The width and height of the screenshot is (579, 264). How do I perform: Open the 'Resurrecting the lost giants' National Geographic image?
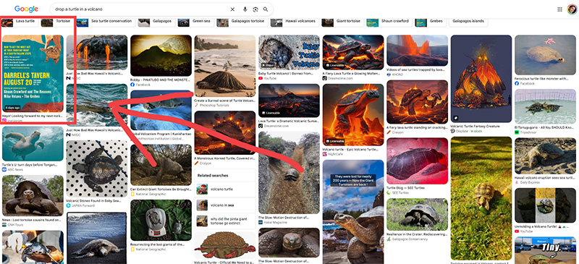(x=161, y=220)
